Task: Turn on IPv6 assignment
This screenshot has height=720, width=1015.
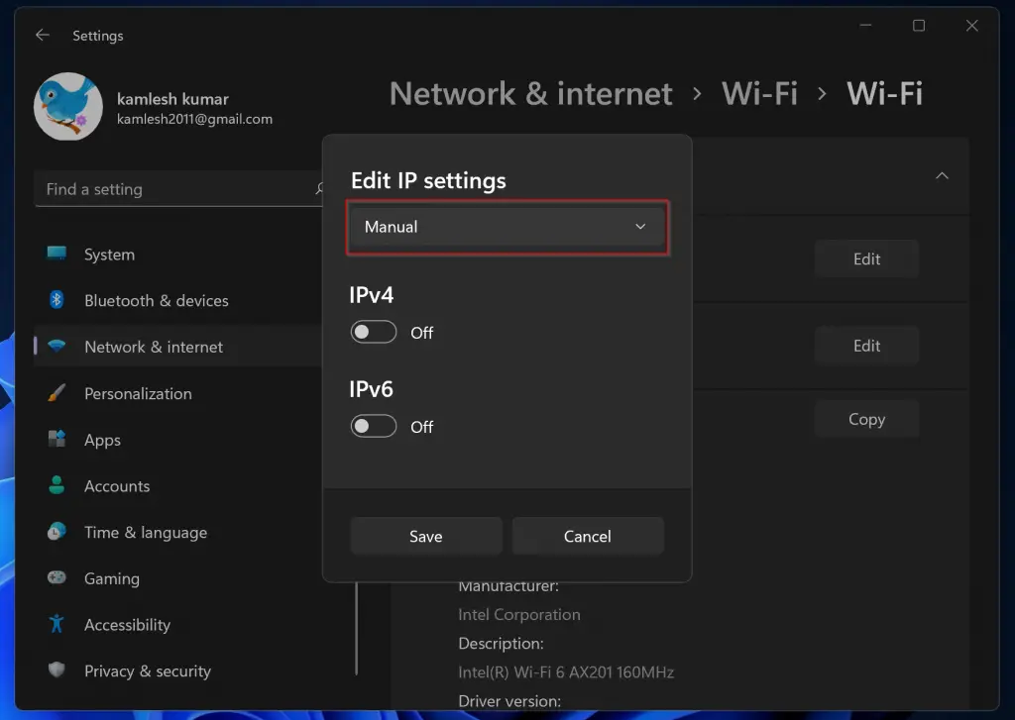Action: 373,426
